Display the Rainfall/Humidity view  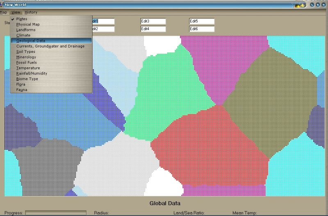(x=32, y=73)
